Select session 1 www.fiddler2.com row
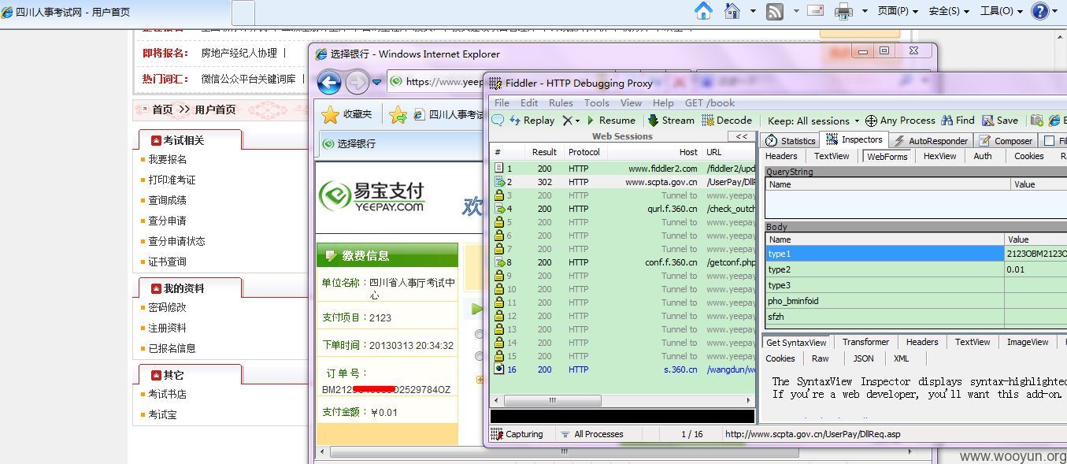1067x464 pixels. tap(623, 169)
